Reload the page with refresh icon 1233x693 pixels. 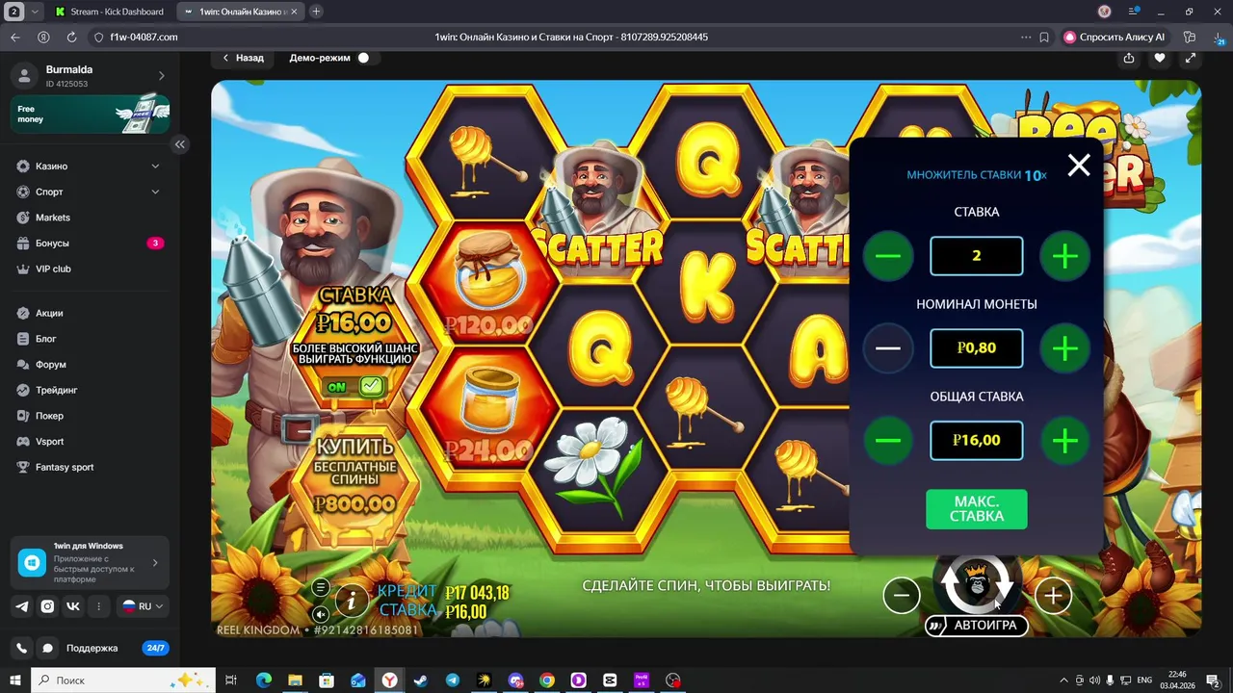coord(71,37)
